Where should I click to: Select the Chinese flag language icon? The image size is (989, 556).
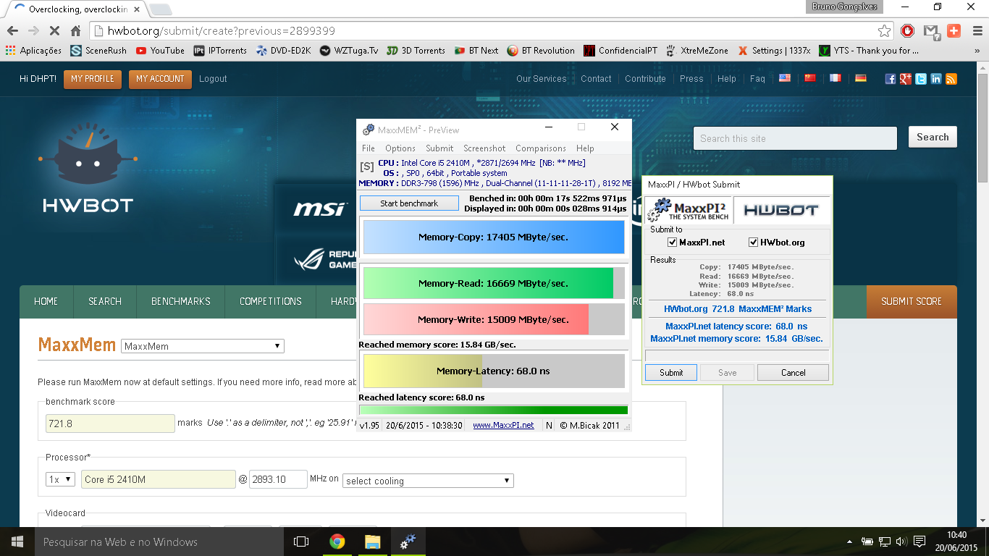tap(810, 78)
